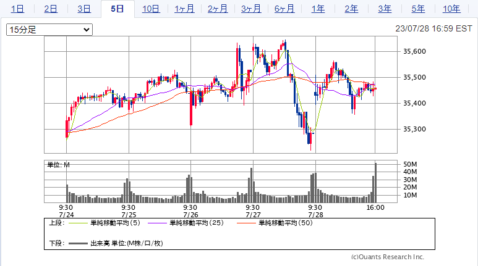The width and height of the screenshot is (478, 266).
Task: Click the 40M volume axis label
Action: point(410,172)
